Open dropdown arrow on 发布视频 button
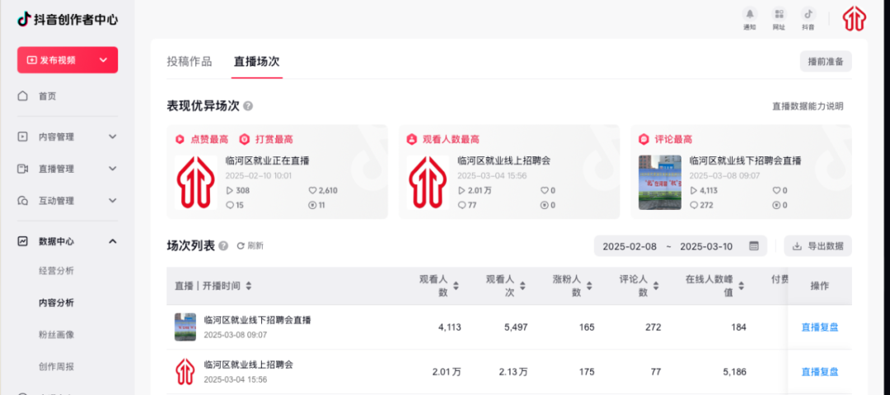The height and width of the screenshot is (395, 890). click(103, 60)
